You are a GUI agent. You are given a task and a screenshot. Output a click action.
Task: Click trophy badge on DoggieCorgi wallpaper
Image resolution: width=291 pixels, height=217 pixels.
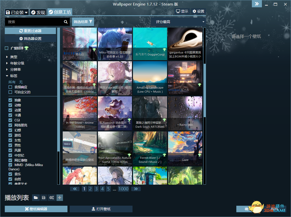164,50
